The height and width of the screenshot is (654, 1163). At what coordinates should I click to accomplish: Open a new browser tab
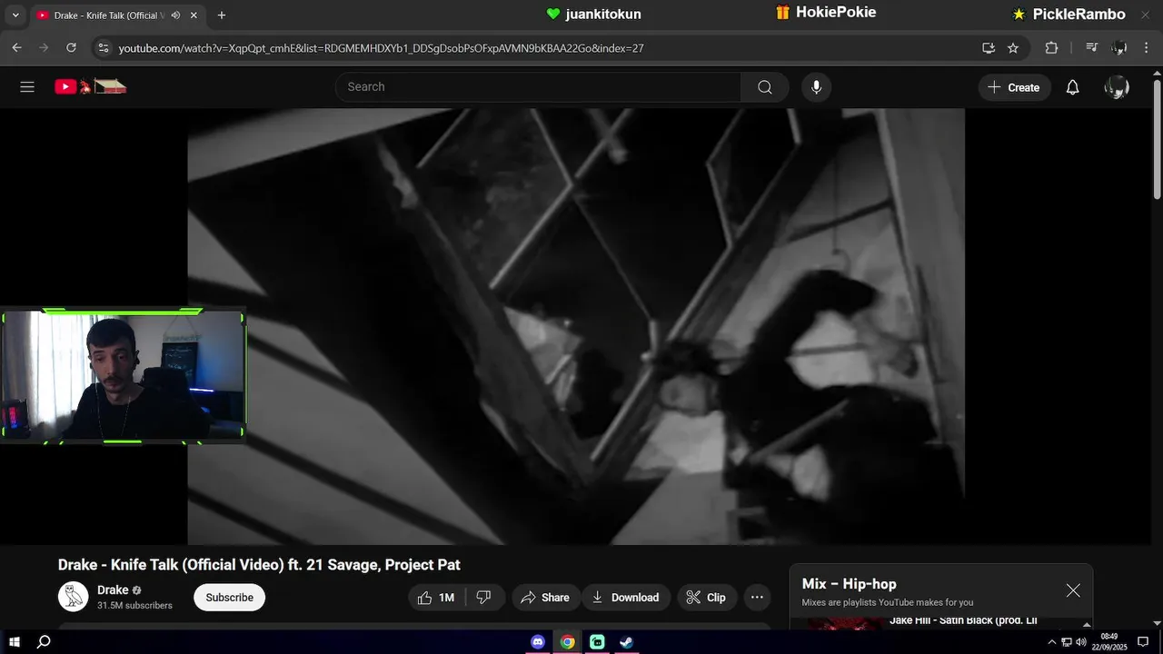click(222, 15)
